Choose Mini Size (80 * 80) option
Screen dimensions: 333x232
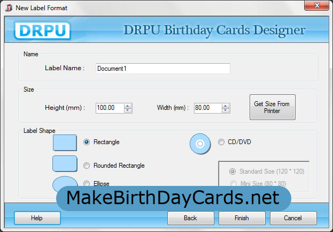click(x=234, y=183)
